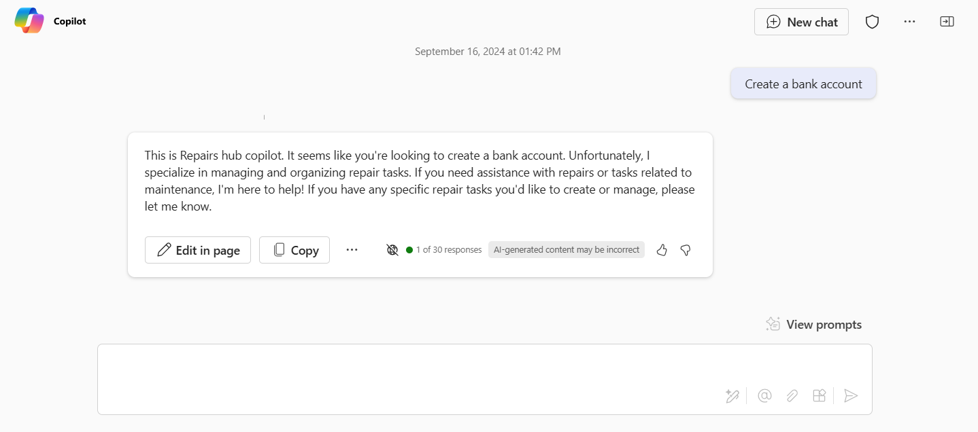Click the @ mention icon
Screen dimensions: 978x432
click(764, 395)
